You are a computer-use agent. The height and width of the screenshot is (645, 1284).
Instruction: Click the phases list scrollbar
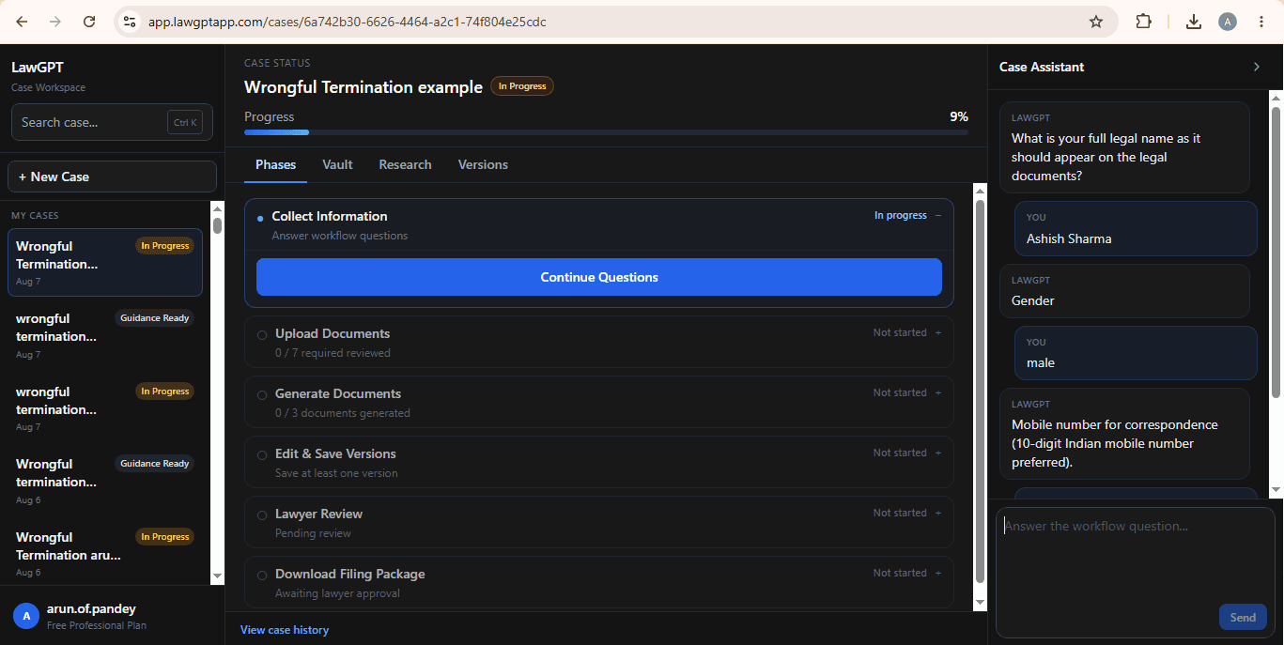click(x=980, y=396)
